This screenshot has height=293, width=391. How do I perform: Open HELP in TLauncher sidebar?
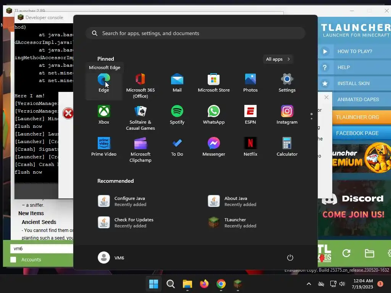click(x=354, y=68)
